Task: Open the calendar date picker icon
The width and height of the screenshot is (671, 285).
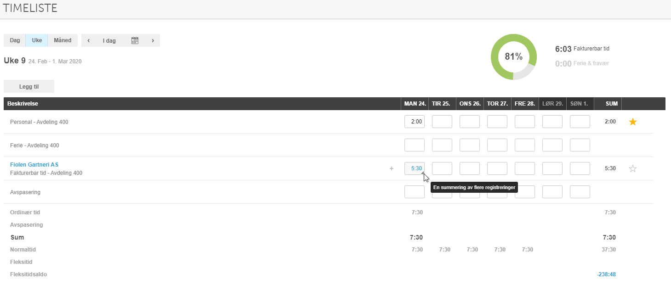Action: [x=135, y=40]
